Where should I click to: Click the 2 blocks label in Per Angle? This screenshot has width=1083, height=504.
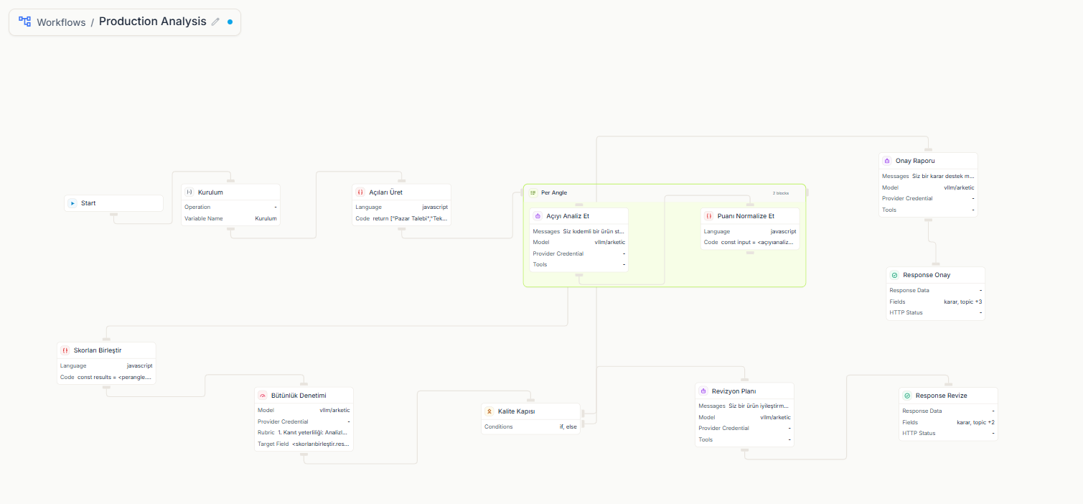pos(780,193)
